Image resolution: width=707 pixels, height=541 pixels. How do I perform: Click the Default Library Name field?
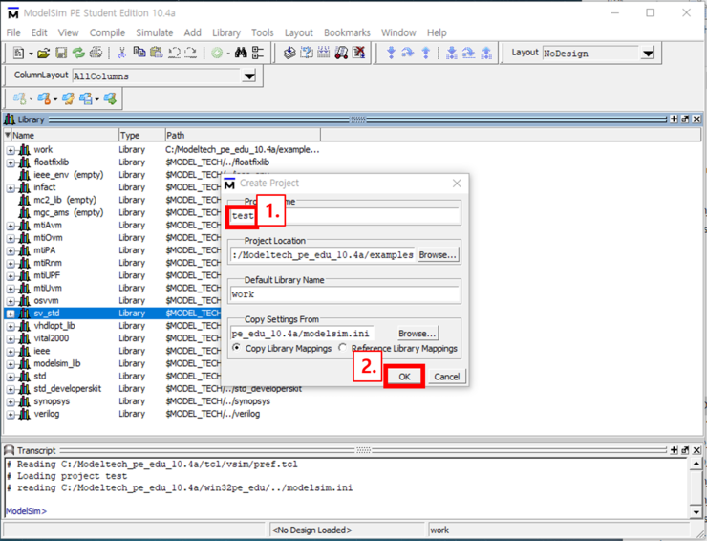click(x=345, y=294)
